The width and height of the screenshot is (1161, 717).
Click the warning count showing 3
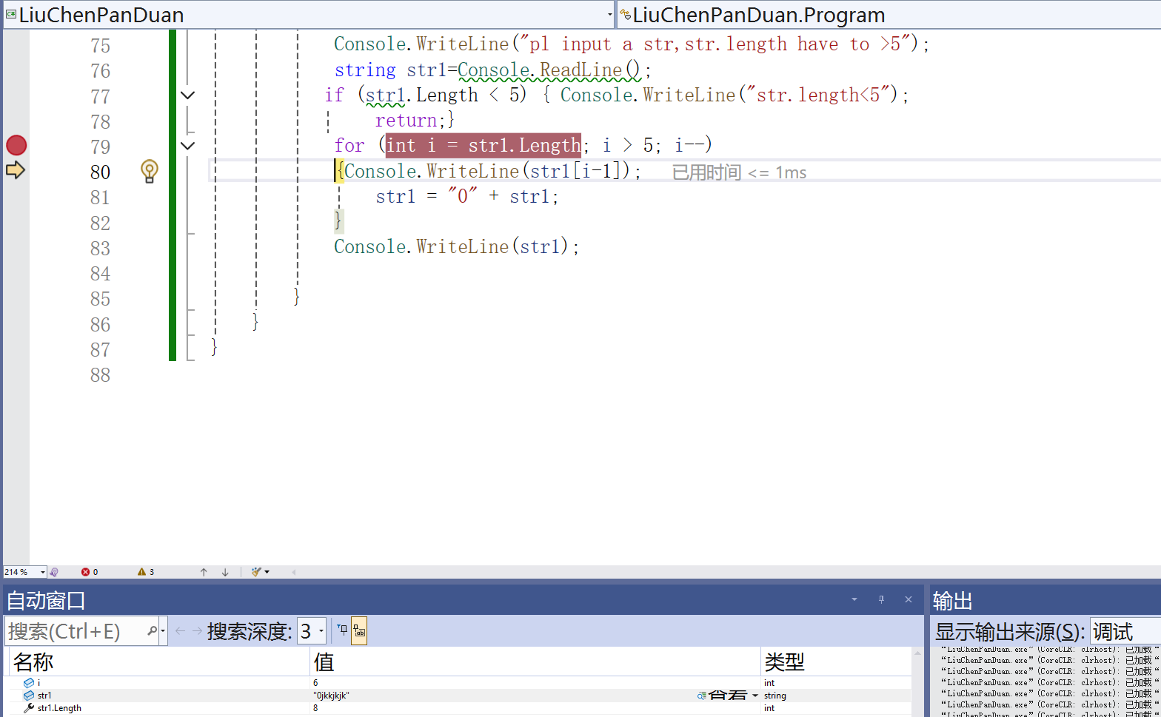(x=146, y=572)
